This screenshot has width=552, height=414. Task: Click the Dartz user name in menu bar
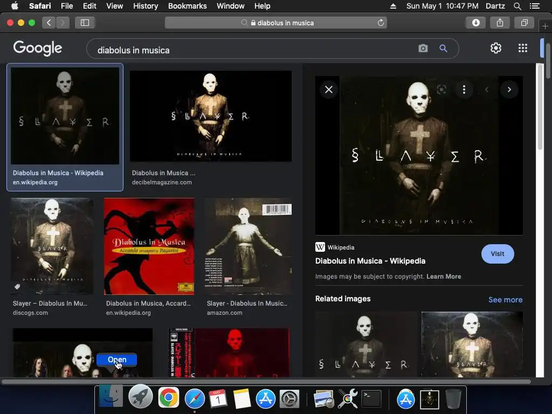click(495, 6)
